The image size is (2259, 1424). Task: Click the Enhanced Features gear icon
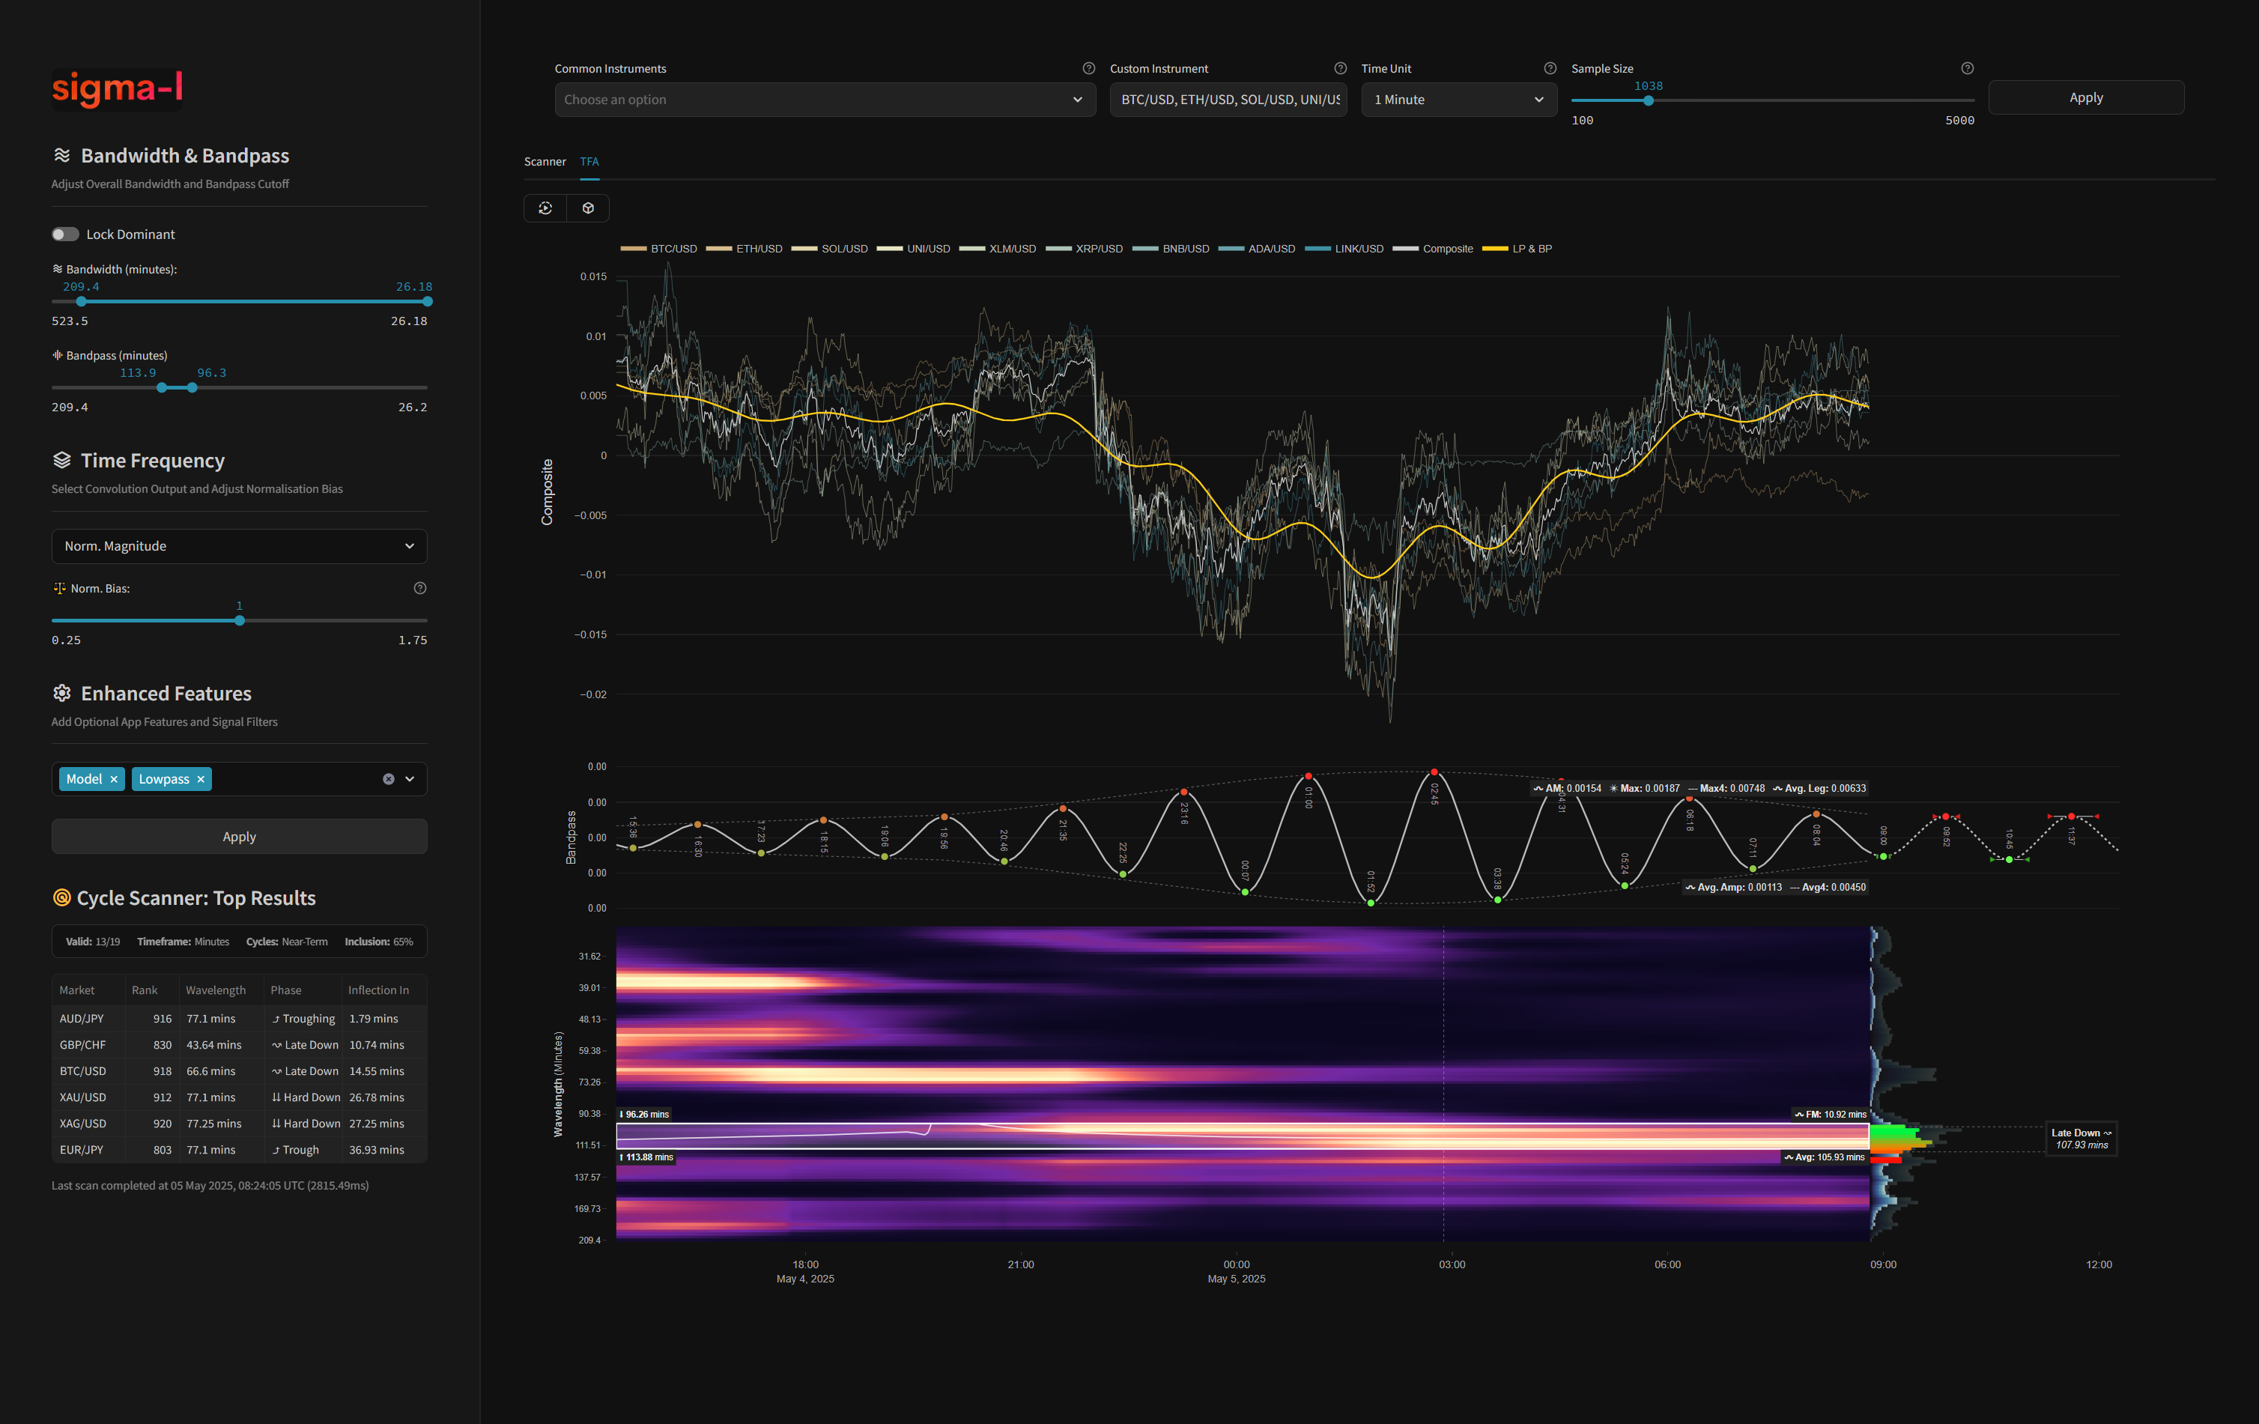coord(62,692)
